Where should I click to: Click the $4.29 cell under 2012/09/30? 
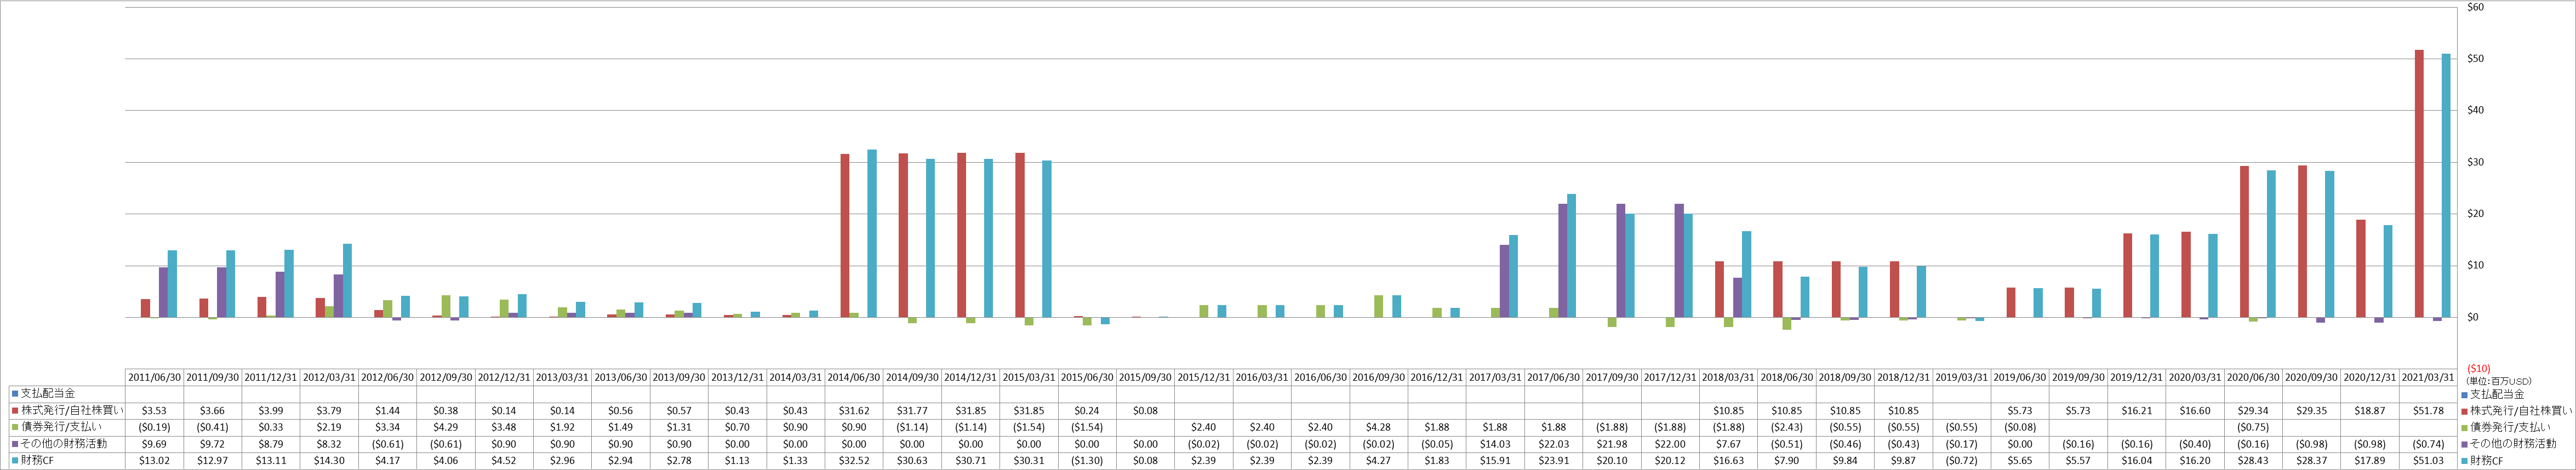point(446,427)
